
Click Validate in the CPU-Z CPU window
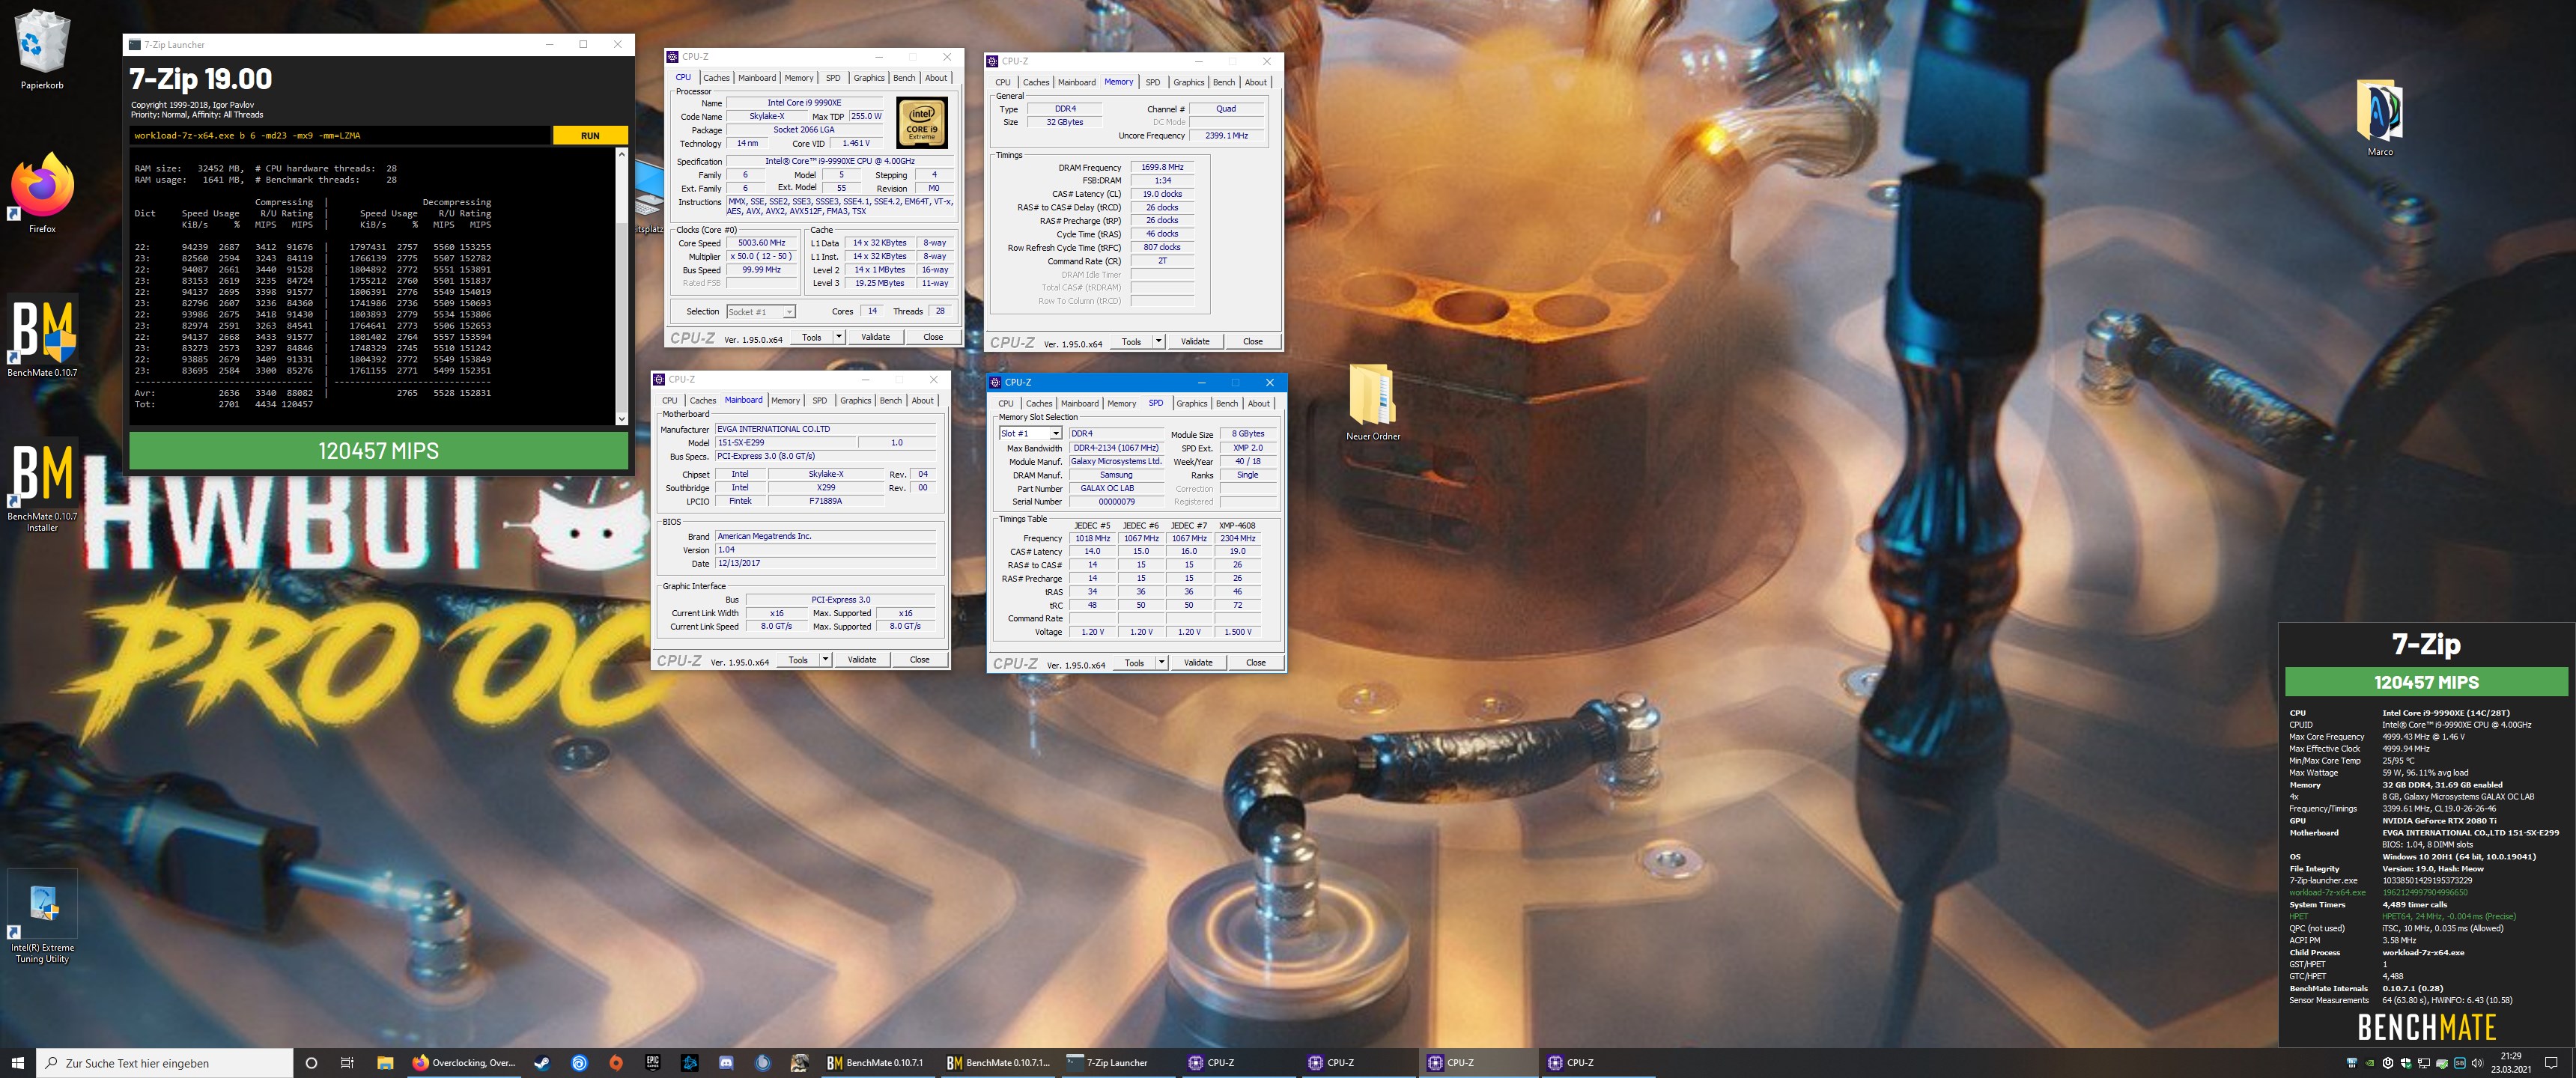pos(875,337)
